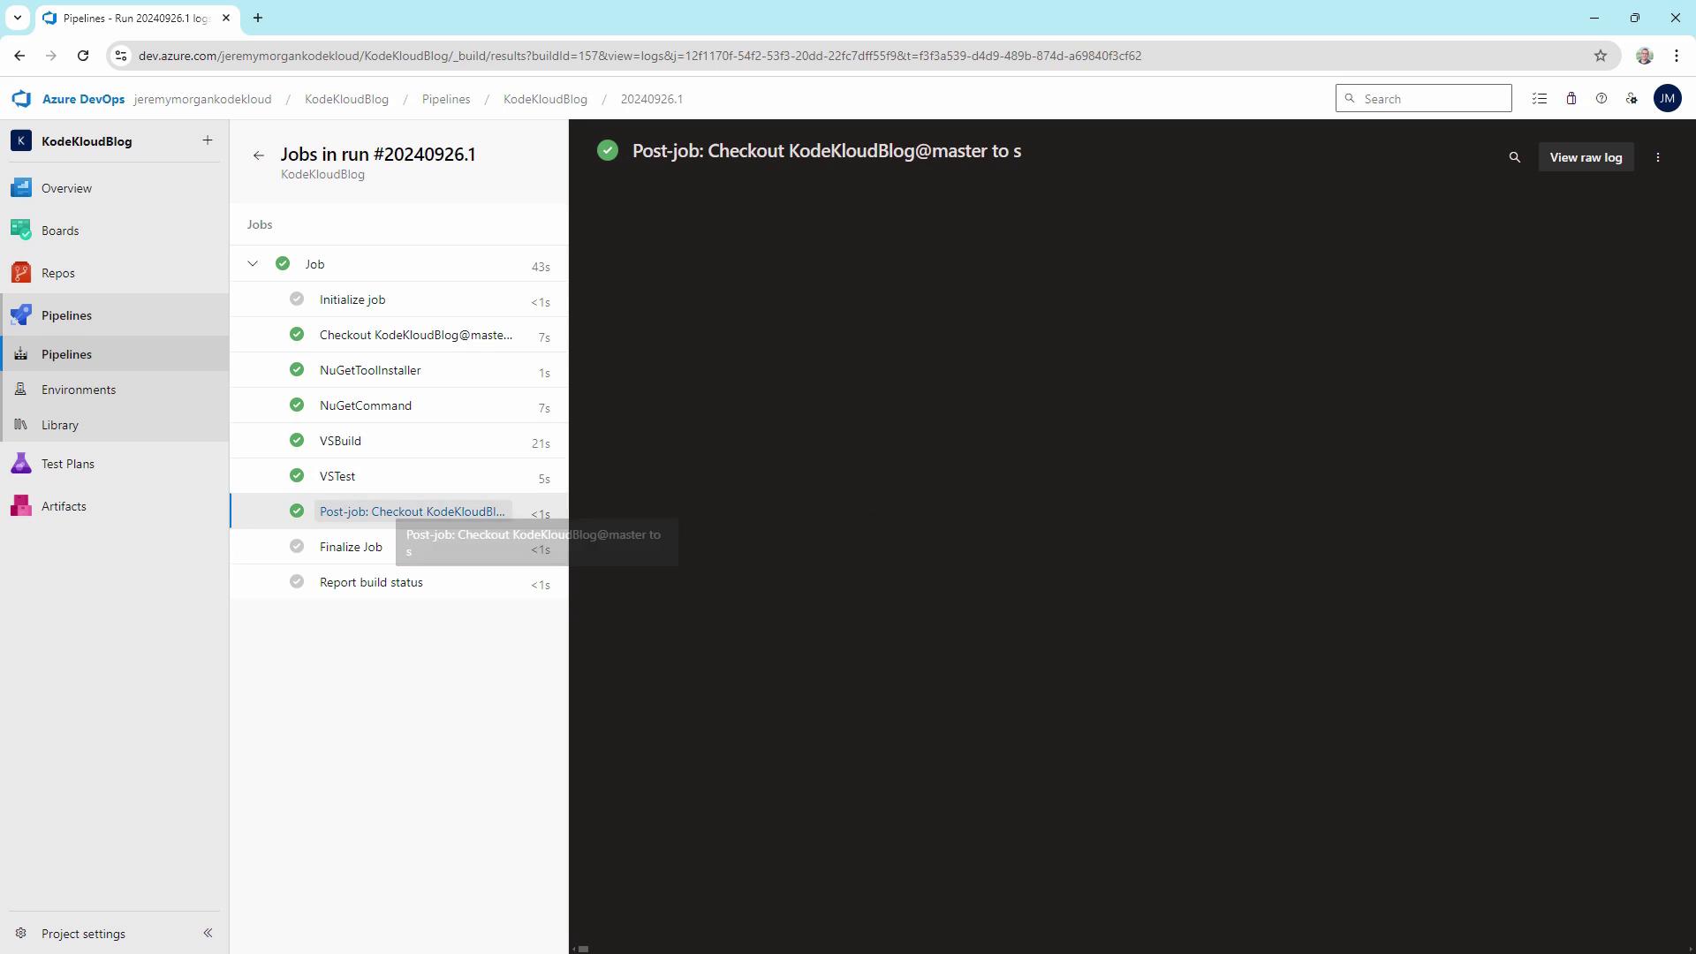Open the Azure DevOps logo home
This screenshot has height=954, width=1696.
pos(21,99)
